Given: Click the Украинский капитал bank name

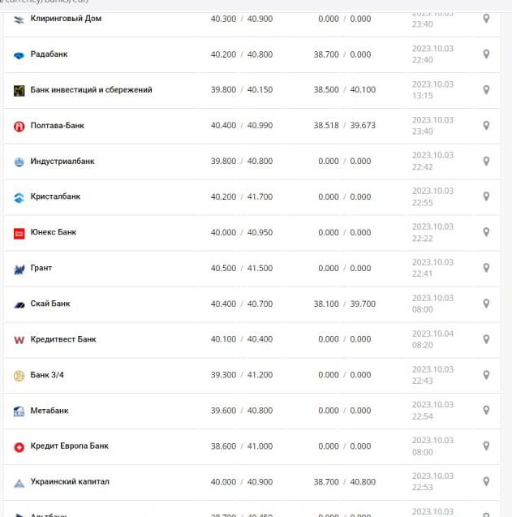Looking at the screenshot, I should point(70,482).
